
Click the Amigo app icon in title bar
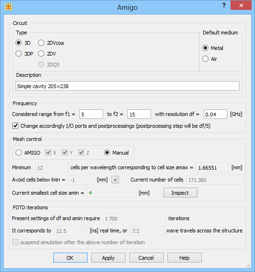pyautogui.click(x=8, y=7)
